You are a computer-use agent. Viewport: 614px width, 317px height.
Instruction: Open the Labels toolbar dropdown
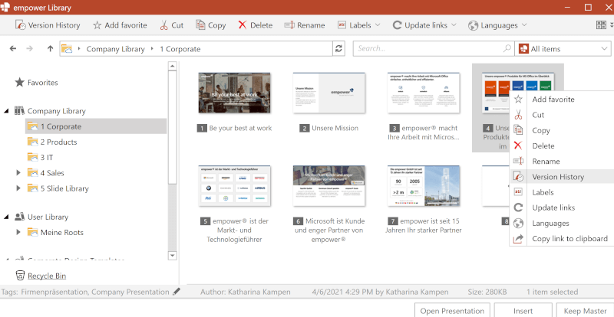358,25
